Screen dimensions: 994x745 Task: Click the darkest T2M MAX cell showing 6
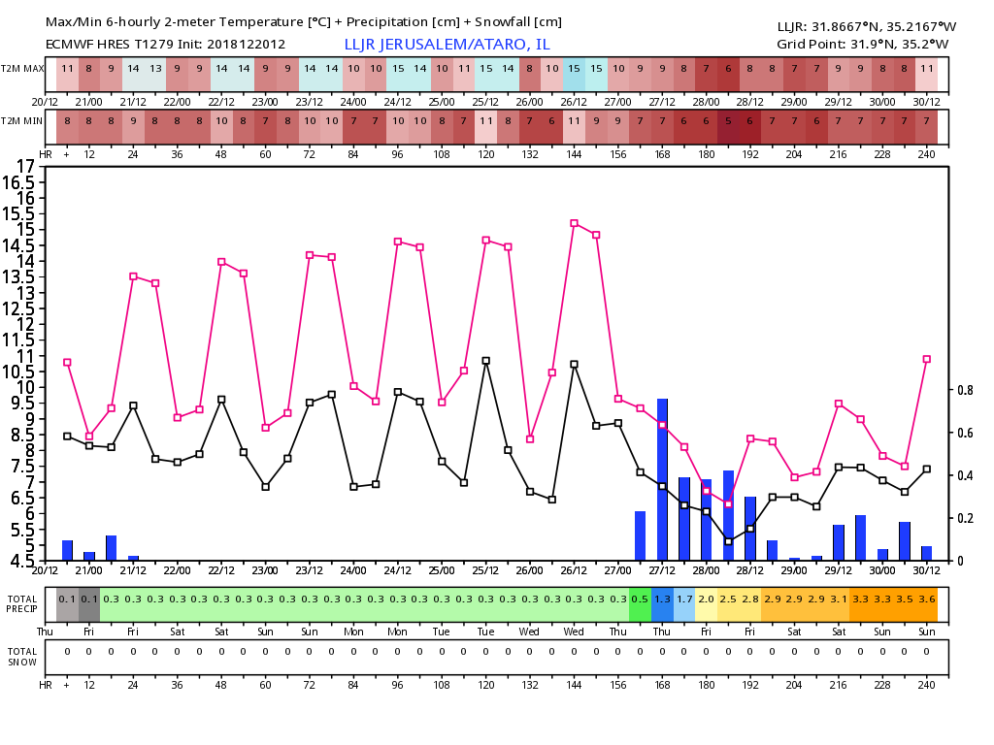728,69
